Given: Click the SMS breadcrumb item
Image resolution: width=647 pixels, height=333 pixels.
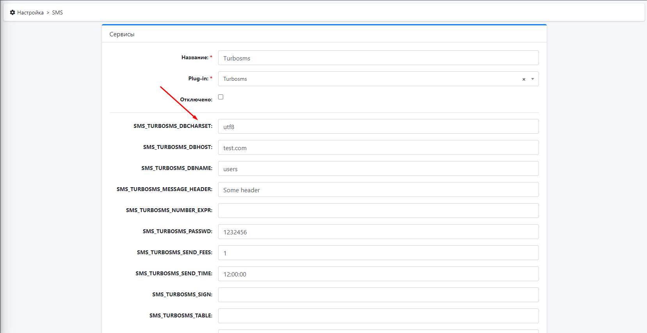Looking at the screenshot, I should coord(57,12).
